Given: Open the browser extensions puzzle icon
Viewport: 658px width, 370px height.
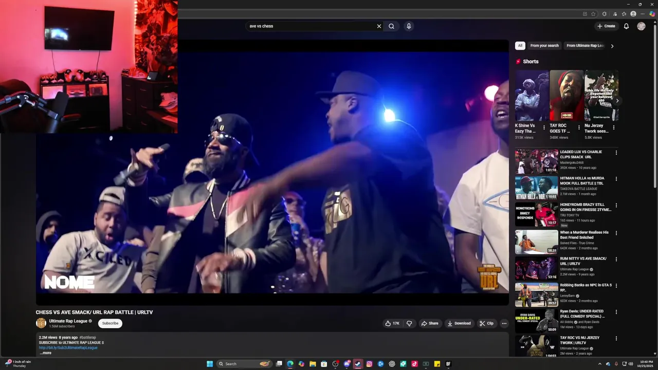Looking at the screenshot, I should pyautogui.click(x=605, y=14).
